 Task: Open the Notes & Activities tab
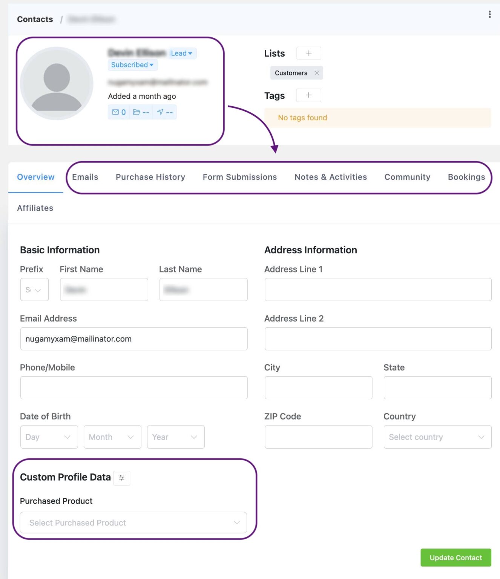click(x=330, y=177)
